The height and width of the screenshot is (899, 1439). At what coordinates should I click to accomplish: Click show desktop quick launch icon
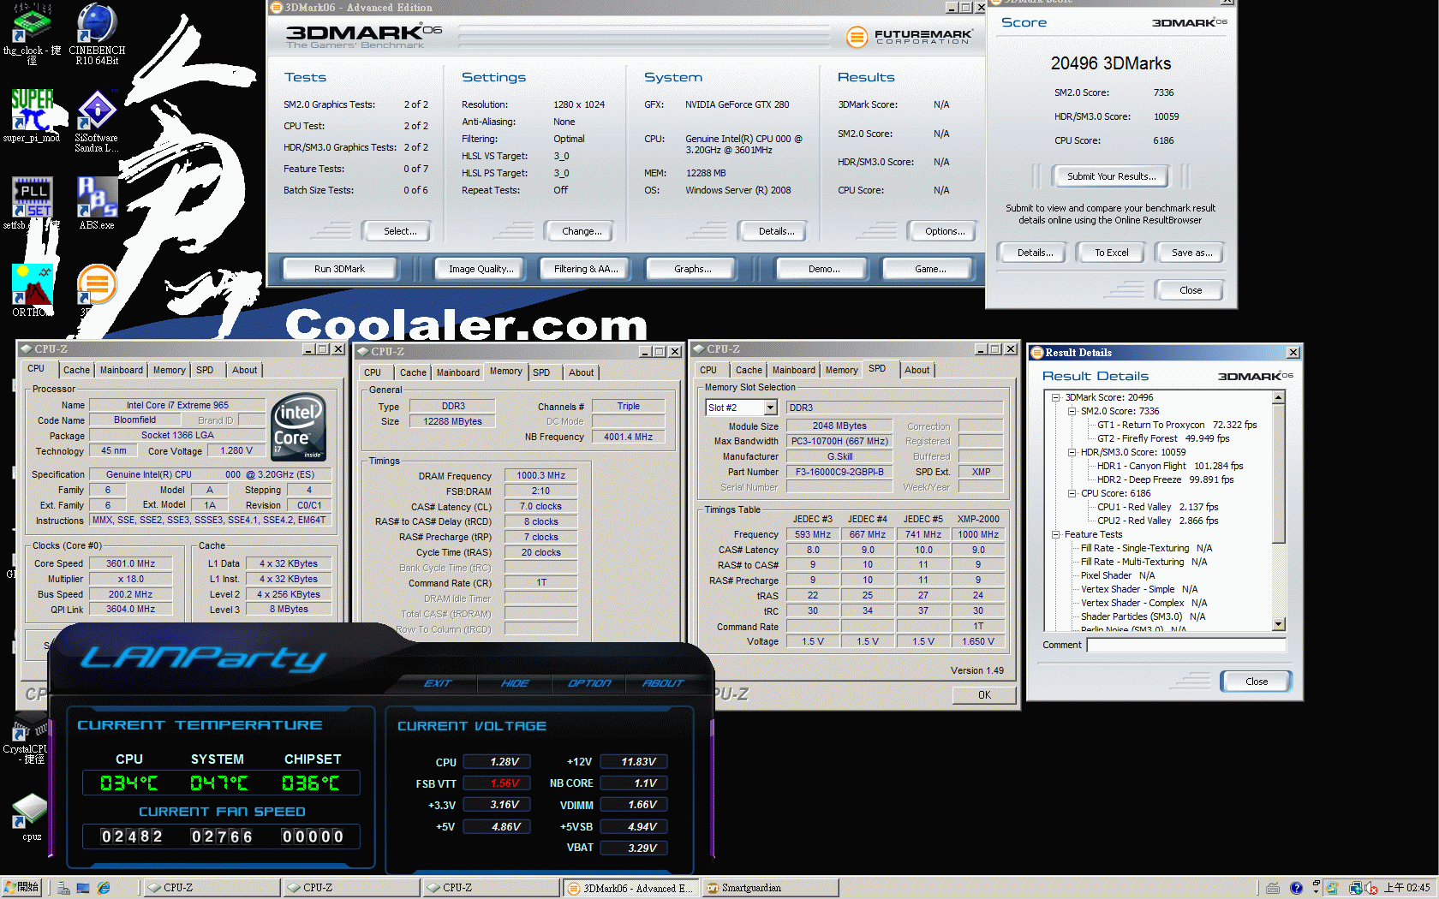click(83, 888)
